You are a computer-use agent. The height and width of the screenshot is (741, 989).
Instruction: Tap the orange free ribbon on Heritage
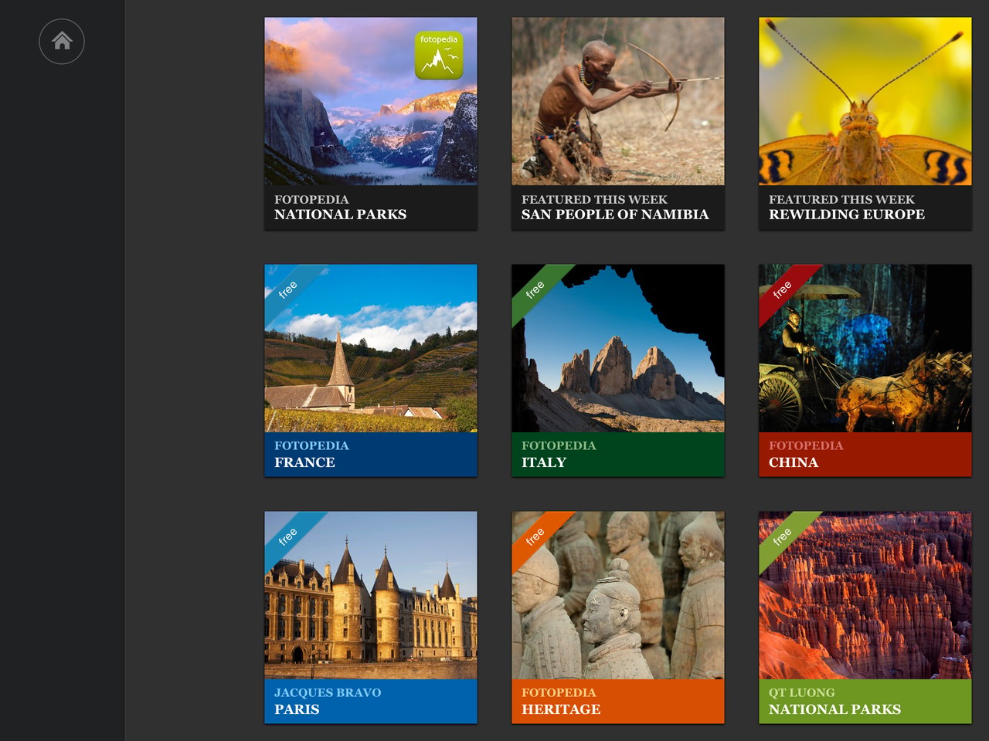(x=535, y=536)
